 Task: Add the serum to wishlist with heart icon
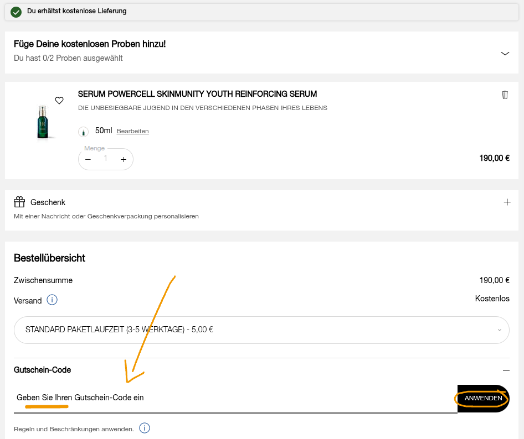coord(59,101)
